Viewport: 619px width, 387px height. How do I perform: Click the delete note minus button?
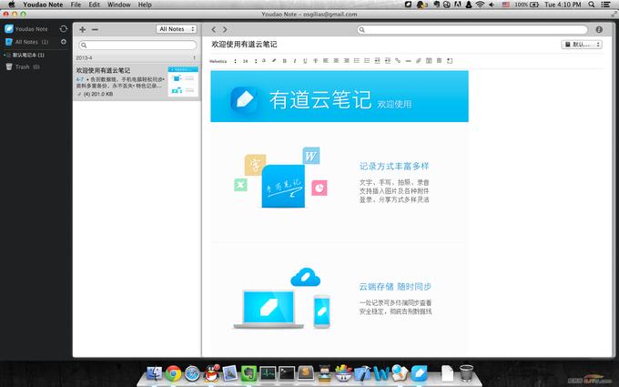[95, 29]
